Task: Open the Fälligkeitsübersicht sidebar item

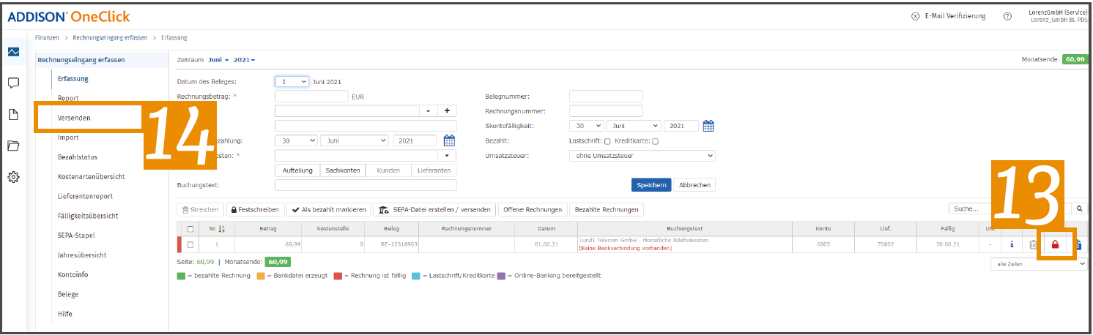Action: (x=88, y=216)
